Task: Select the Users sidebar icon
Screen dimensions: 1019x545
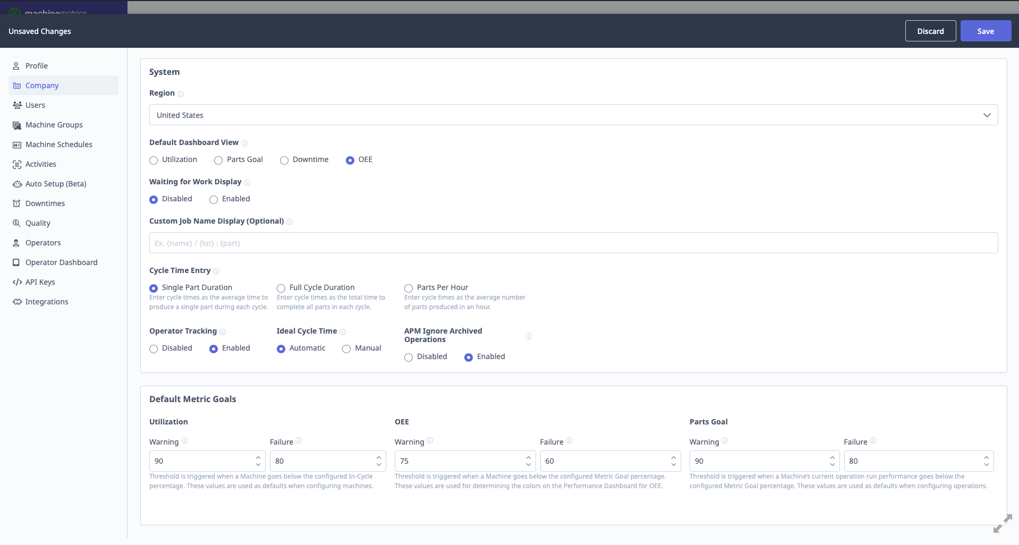Action: pyautogui.click(x=36, y=105)
